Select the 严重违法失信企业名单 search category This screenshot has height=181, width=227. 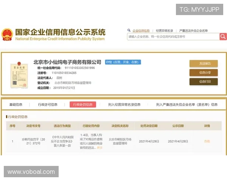[193, 31]
